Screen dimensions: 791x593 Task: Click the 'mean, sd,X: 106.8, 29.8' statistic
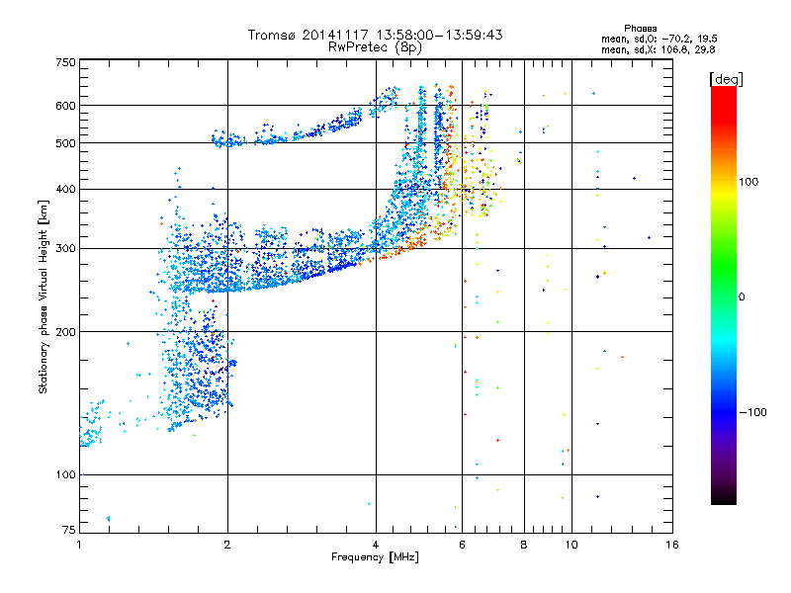pyautogui.click(x=658, y=49)
